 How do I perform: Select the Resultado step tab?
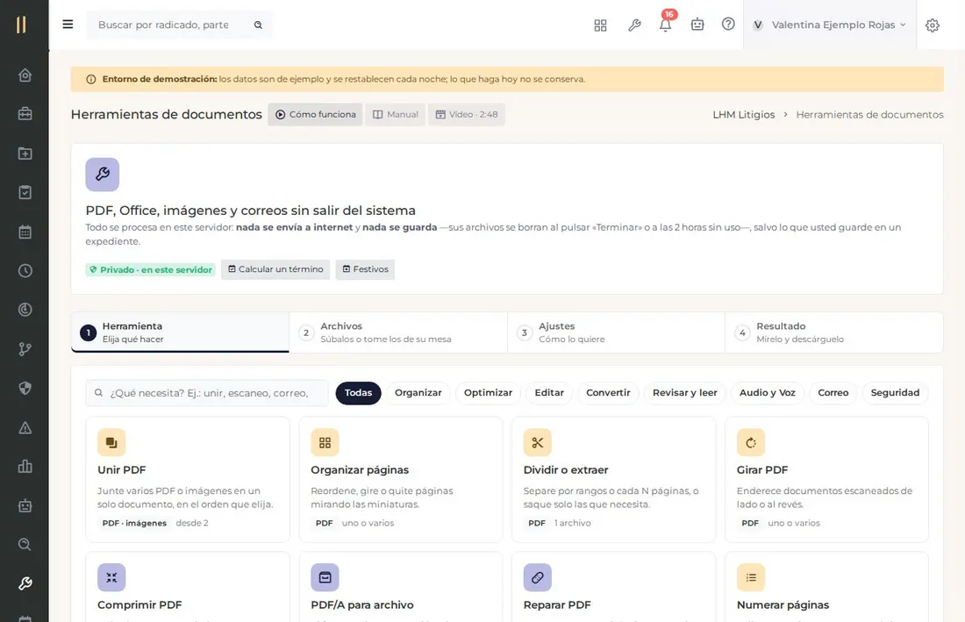(x=834, y=332)
